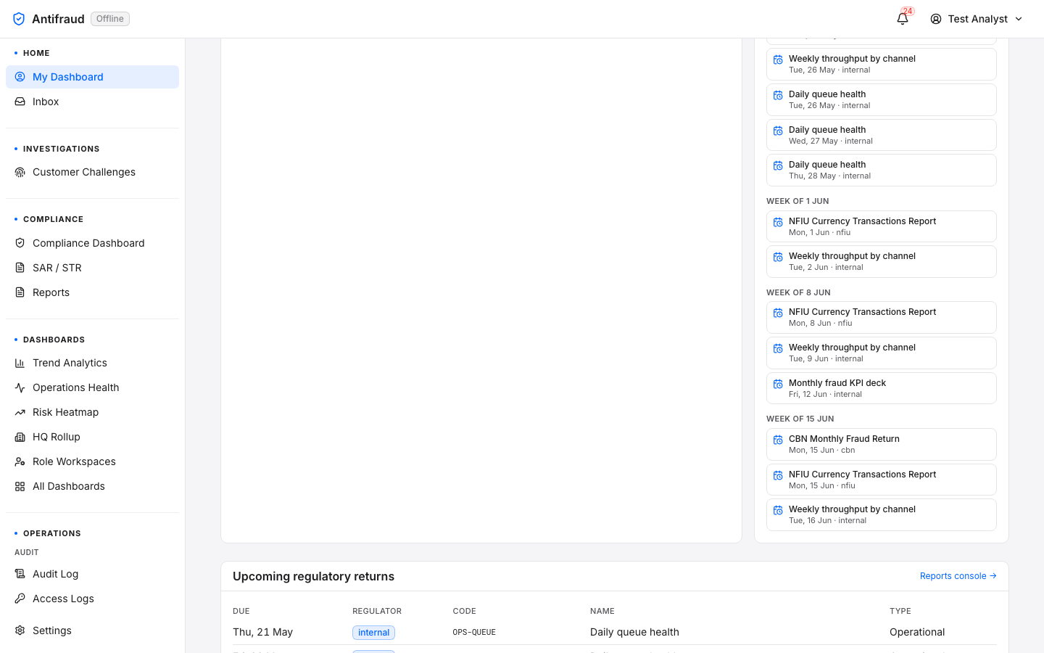Open Monthly fraud KPI deck card

[881, 388]
